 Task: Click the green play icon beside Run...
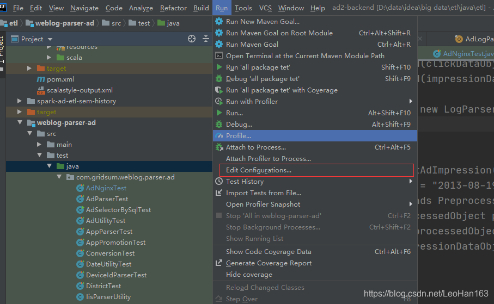[219, 113]
